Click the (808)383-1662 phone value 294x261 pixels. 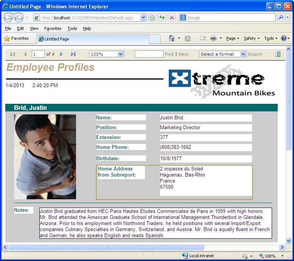(176, 147)
